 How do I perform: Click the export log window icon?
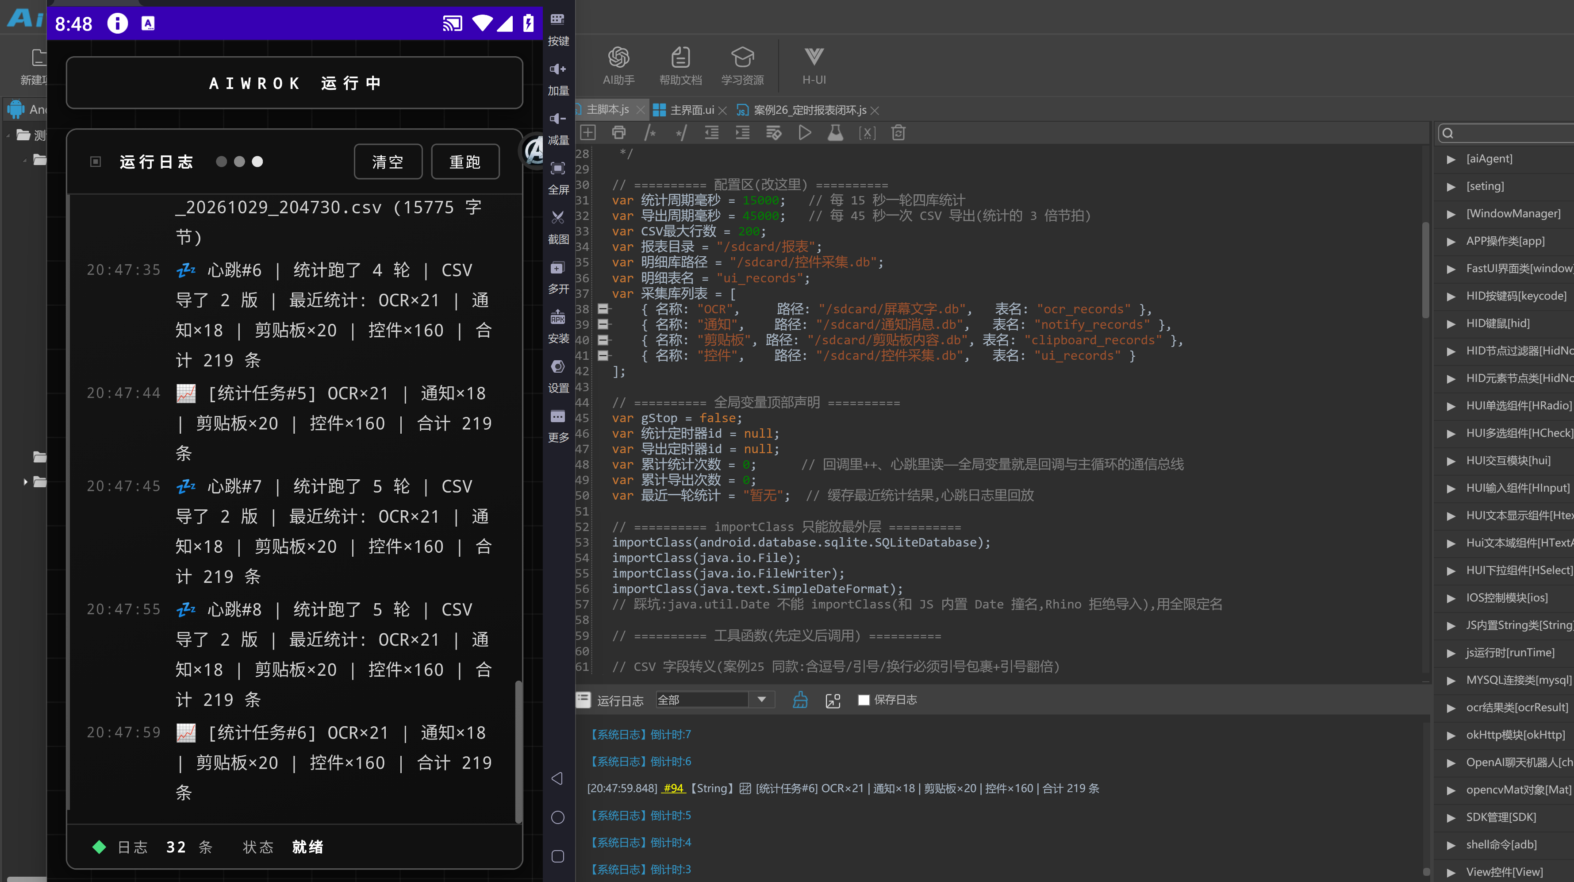[x=833, y=701]
